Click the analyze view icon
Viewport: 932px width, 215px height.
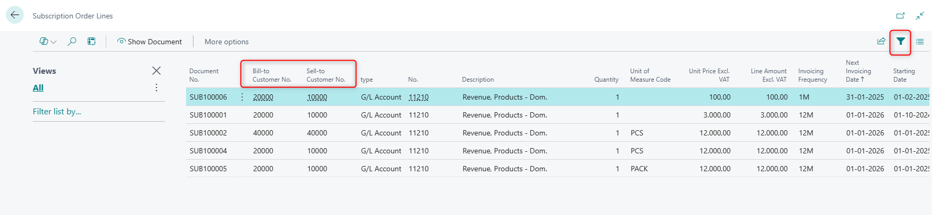(91, 42)
